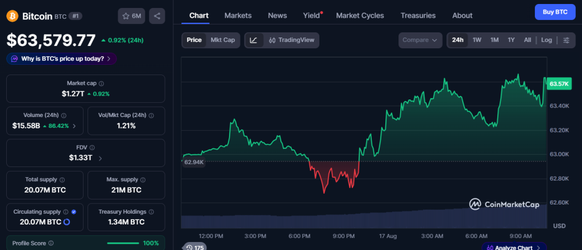Click the #1 rank badge
582x250 pixels.
pyautogui.click(x=77, y=16)
